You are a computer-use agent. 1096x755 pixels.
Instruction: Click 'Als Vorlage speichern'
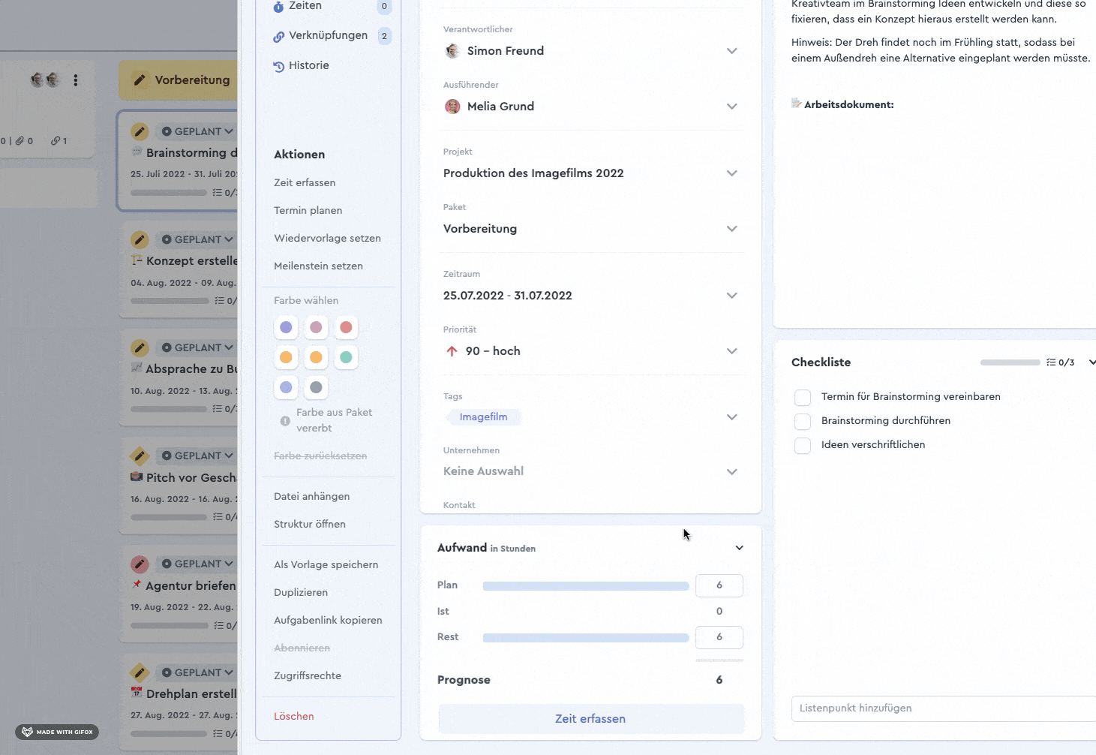pyautogui.click(x=326, y=564)
